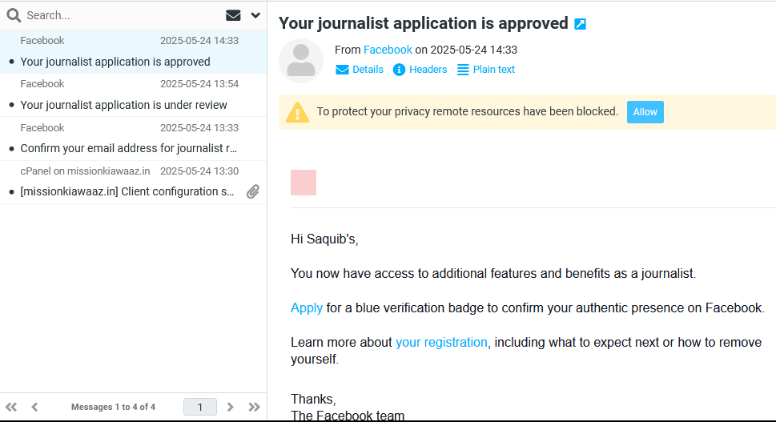Open the missionkiawaaz.in Client configuration message
776x422 pixels.
pos(133,182)
